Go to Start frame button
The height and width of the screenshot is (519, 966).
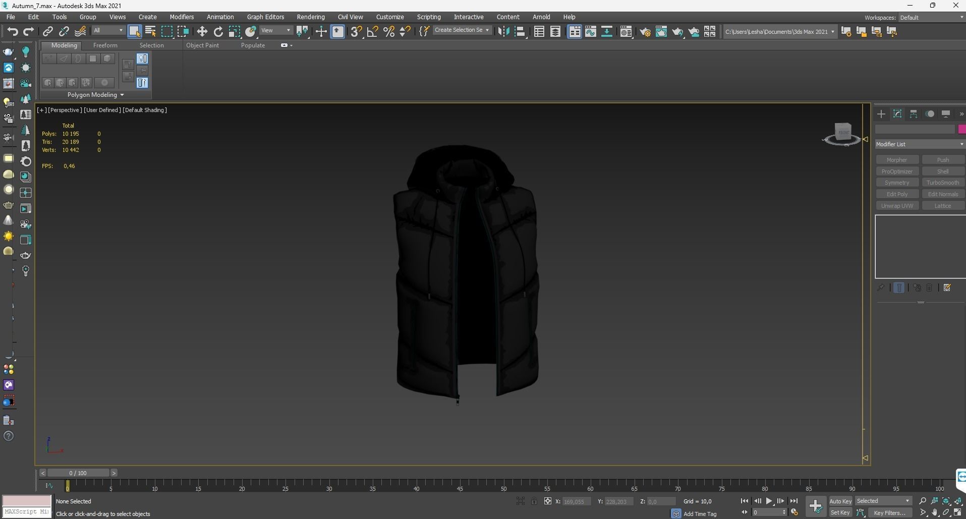745,501
